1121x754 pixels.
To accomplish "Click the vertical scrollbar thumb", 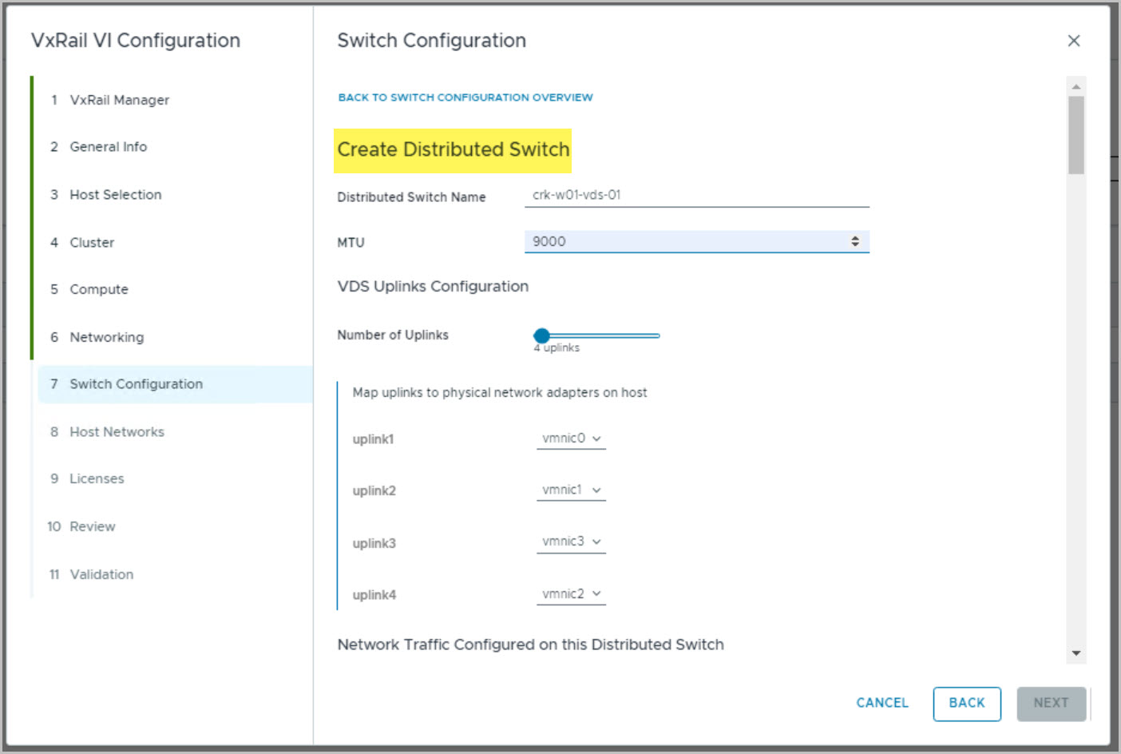I will coord(1075,134).
